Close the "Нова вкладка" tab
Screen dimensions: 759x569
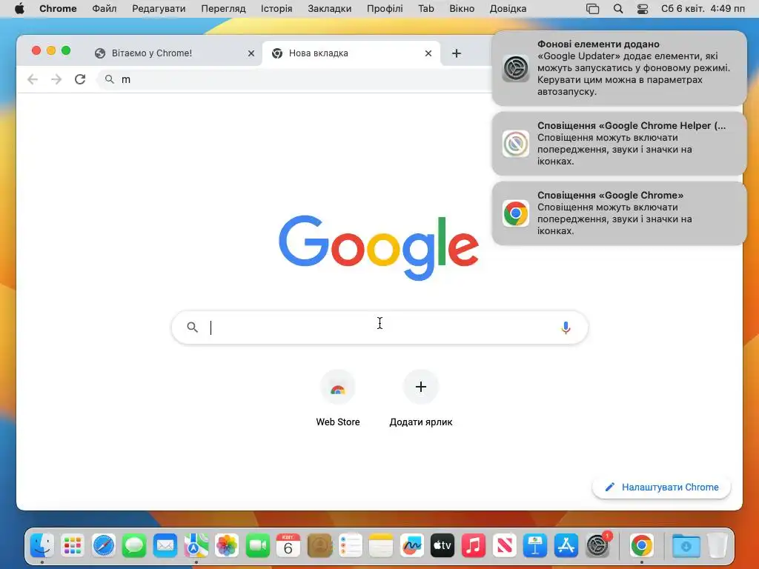428,53
